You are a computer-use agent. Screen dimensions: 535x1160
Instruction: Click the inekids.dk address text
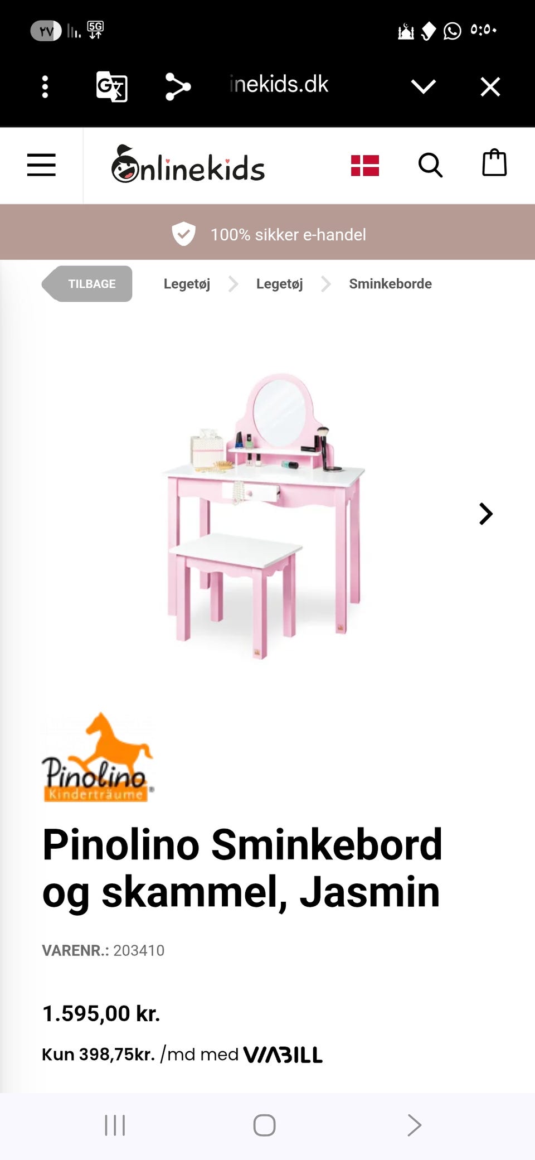pyautogui.click(x=279, y=84)
